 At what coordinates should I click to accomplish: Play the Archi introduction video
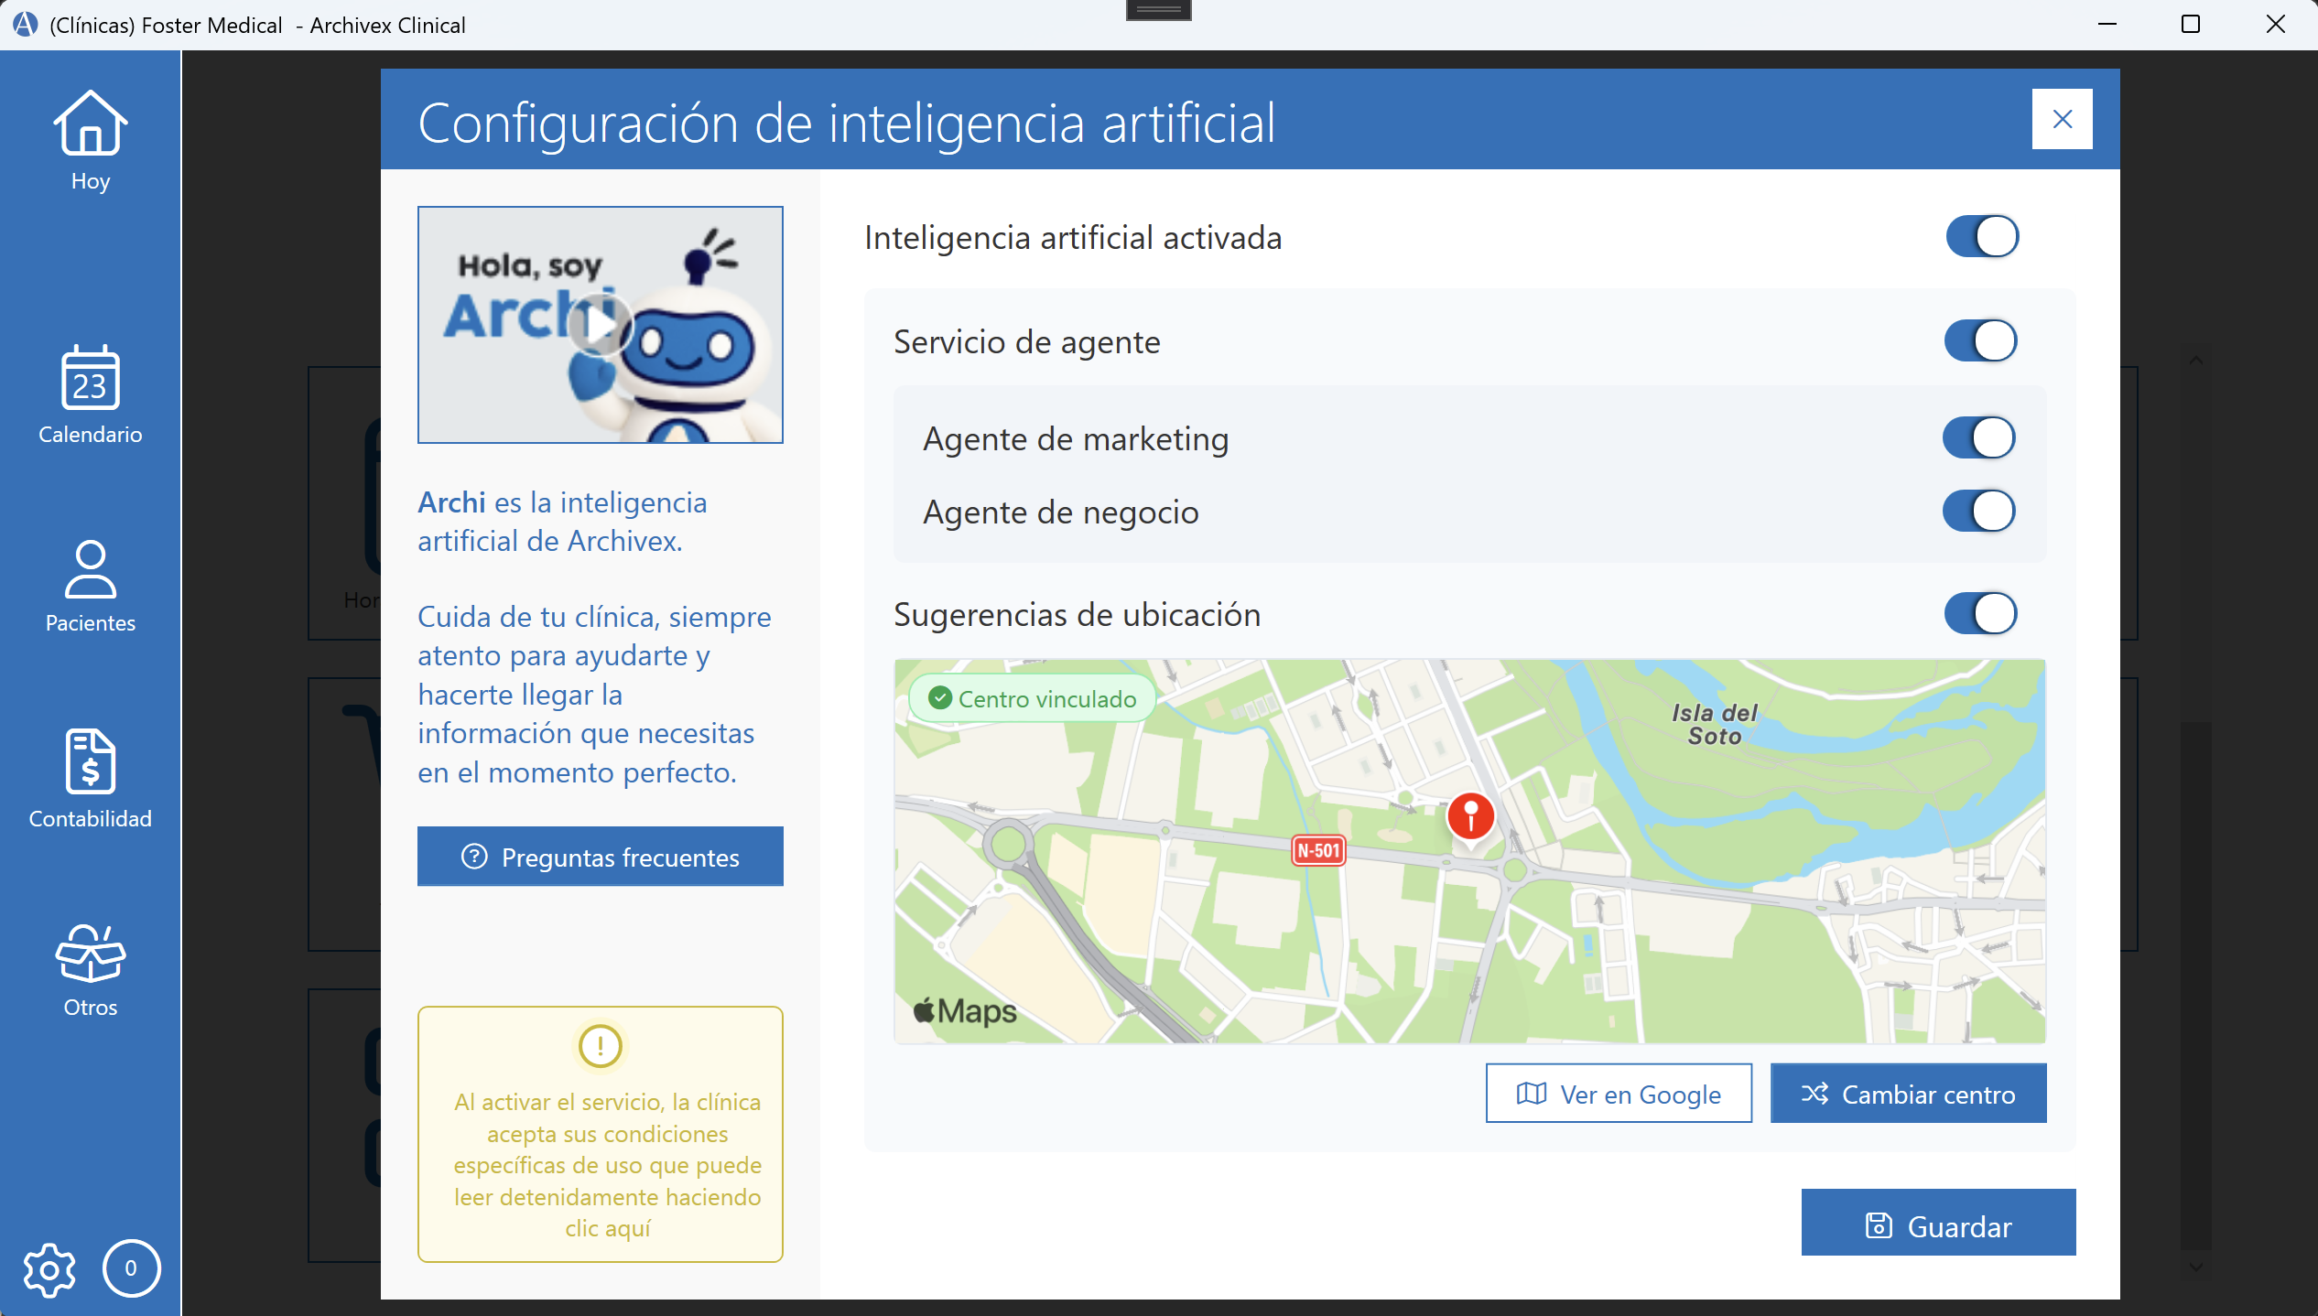pos(600,325)
